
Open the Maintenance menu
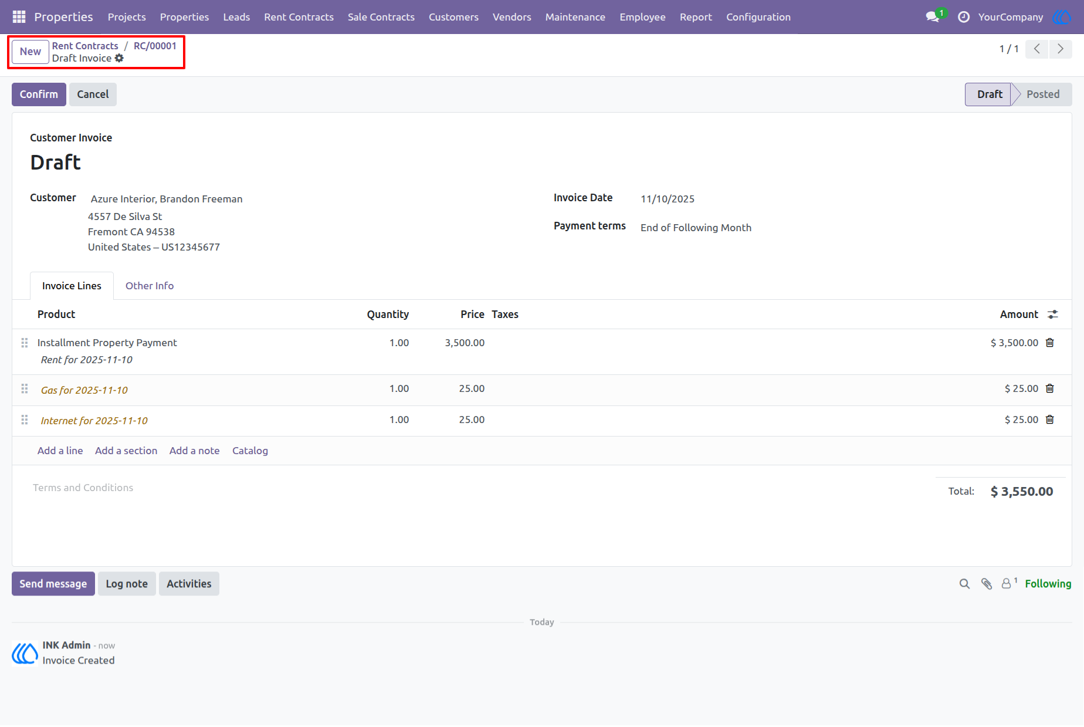tap(575, 17)
